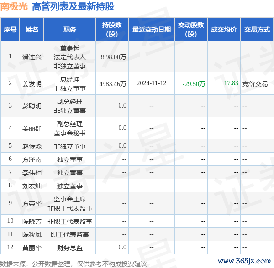Click 副总经理 in 彭聪明's row
The width and height of the screenshot is (274, 268).
(x=70, y=102)
